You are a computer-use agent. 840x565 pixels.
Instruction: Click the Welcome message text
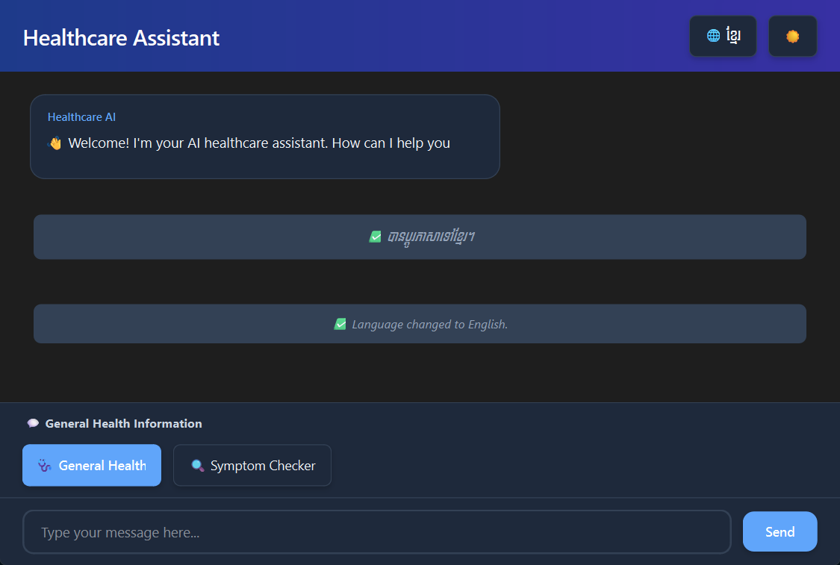tap(259, 143)
